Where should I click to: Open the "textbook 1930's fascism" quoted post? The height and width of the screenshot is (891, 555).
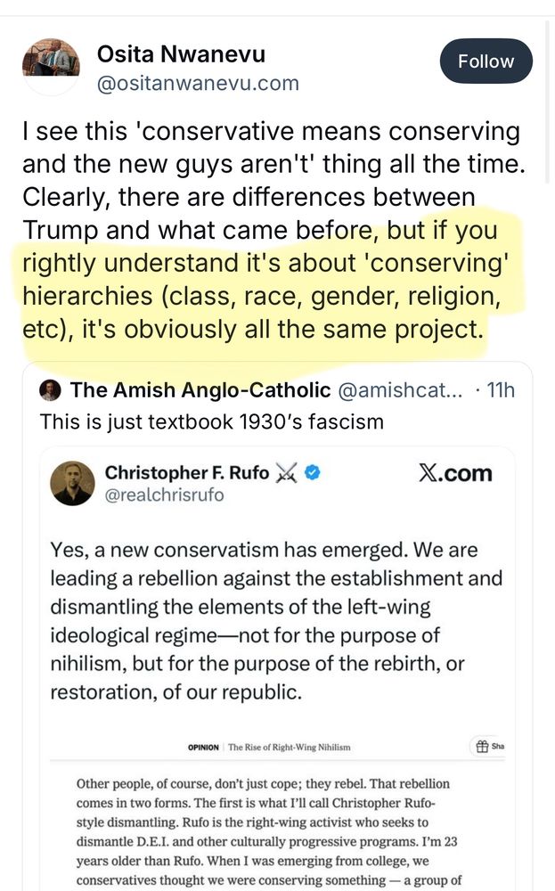(x=212, y=421)
